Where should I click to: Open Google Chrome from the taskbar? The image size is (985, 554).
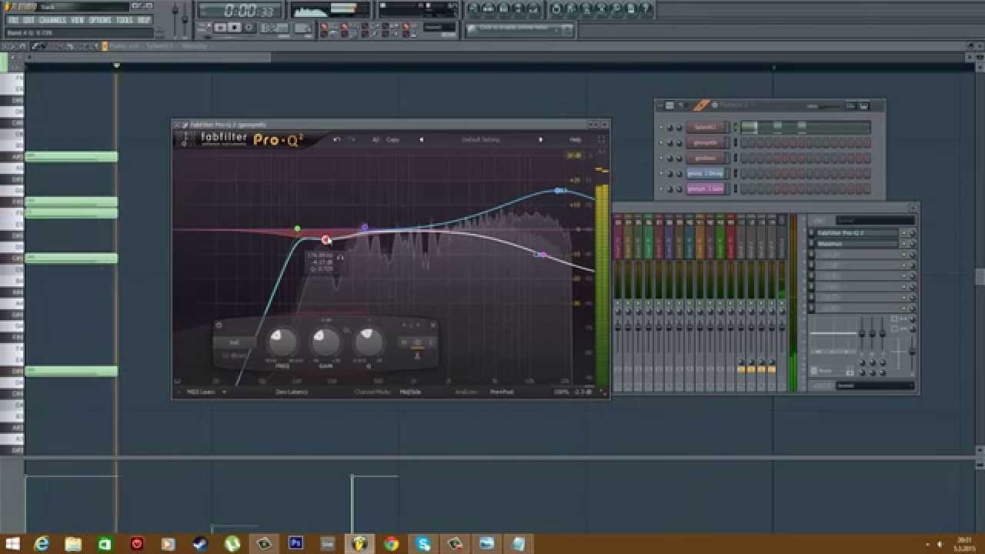tap(391, 543)
